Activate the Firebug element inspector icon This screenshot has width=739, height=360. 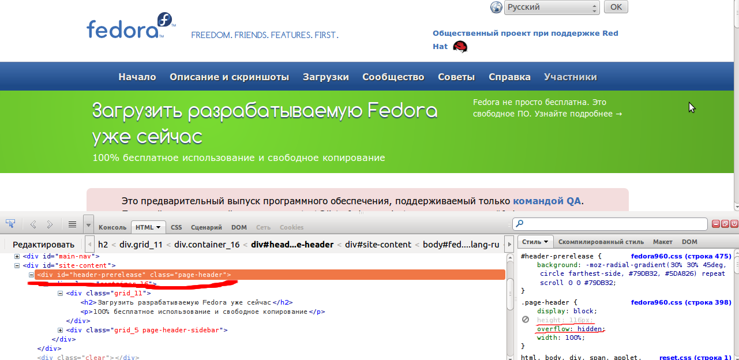(x=10, y=224)
